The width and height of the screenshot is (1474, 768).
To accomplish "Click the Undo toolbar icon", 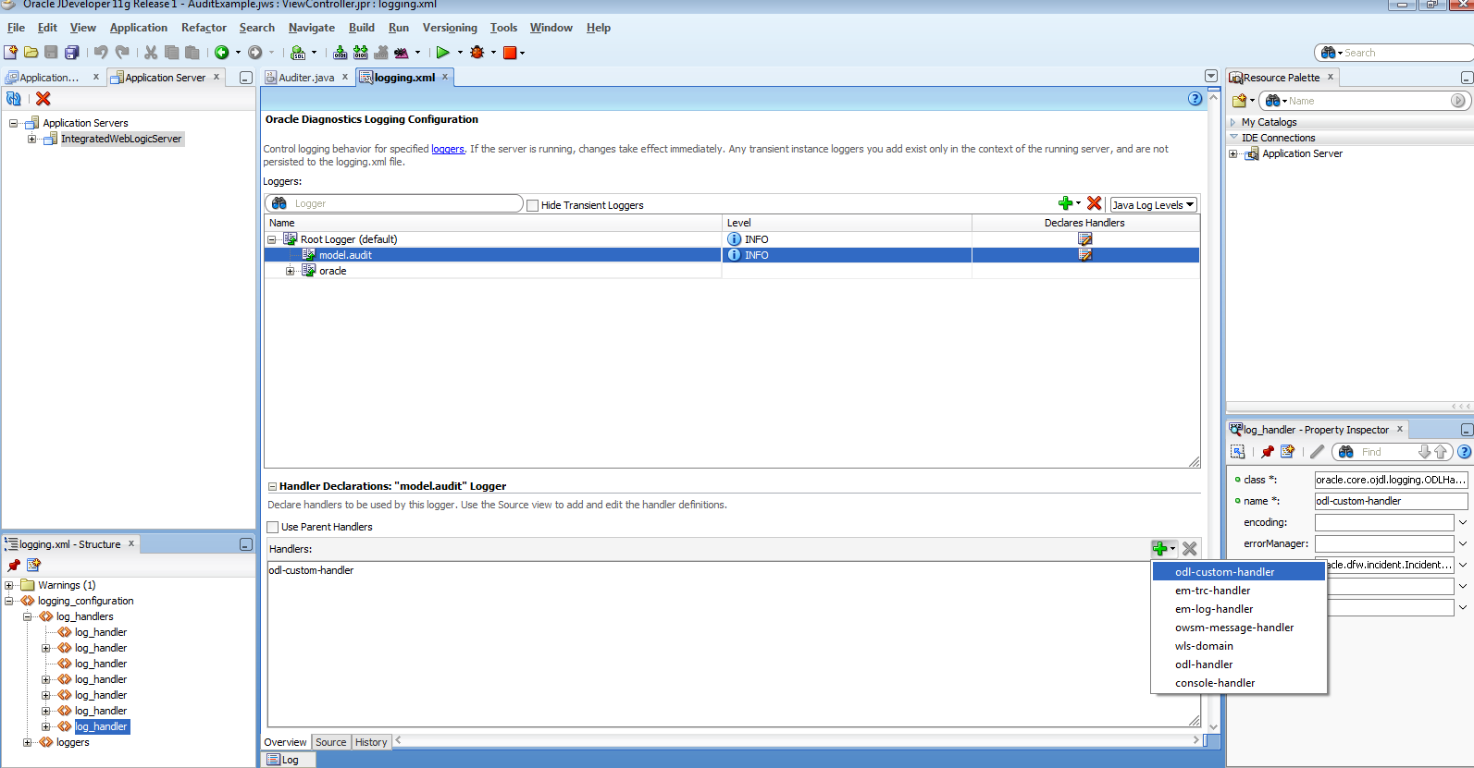I will pos(101,53).
